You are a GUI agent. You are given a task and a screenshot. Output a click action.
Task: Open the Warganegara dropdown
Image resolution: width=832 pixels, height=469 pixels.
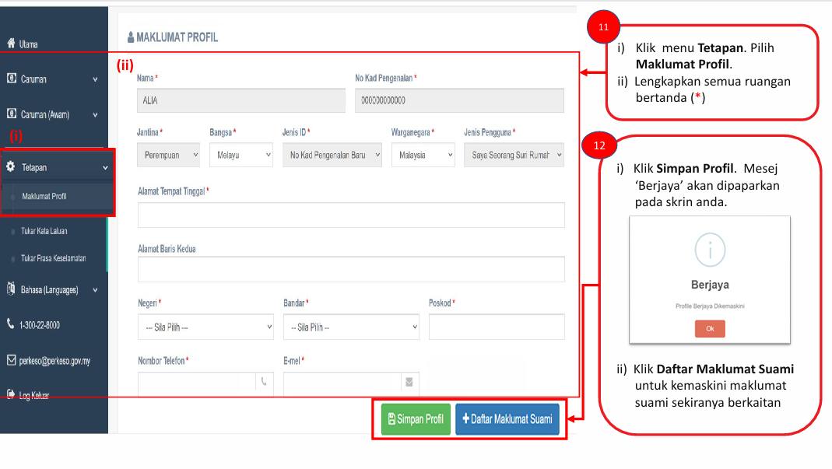423,155
